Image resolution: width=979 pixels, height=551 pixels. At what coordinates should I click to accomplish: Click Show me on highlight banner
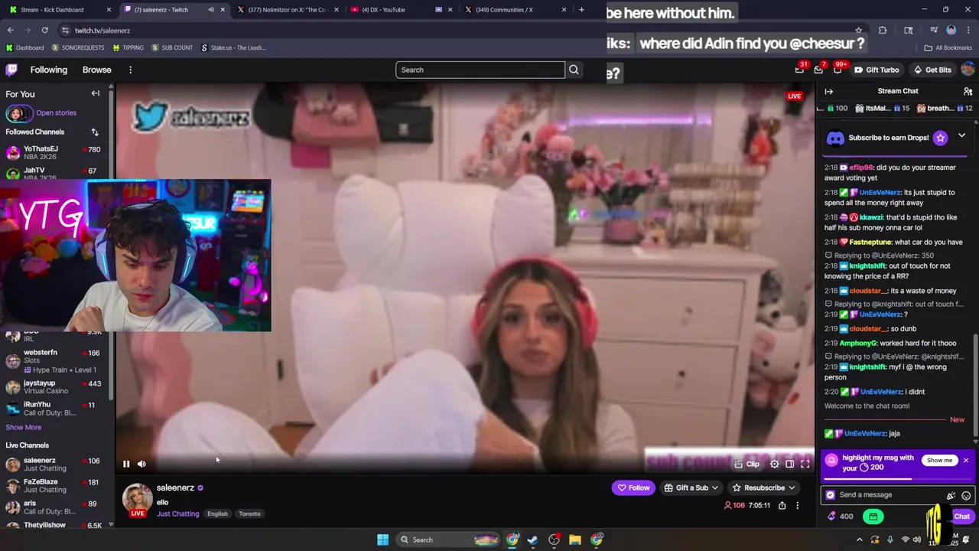939,461
